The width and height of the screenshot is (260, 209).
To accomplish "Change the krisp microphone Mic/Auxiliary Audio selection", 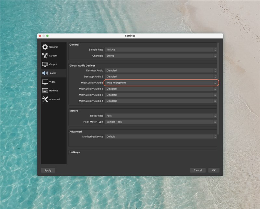I will tap(161, 83).
